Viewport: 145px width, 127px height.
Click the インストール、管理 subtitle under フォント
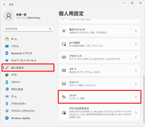77,99
